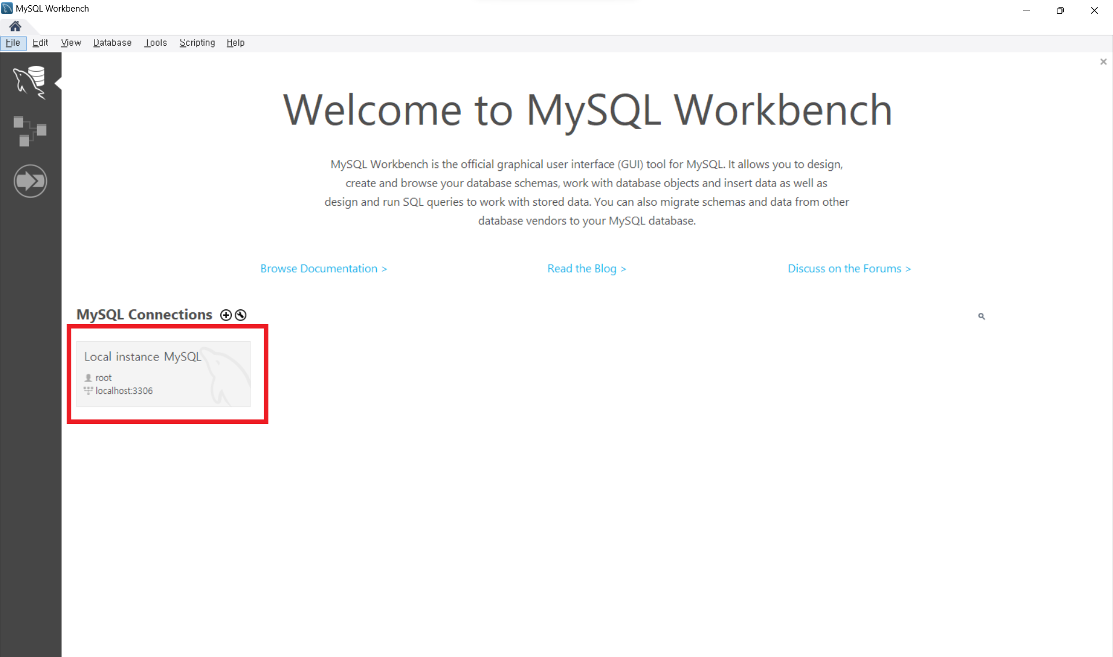Follow the Read the Blog link
This screenshot has width=1113, height=657.
coord(587,268)
